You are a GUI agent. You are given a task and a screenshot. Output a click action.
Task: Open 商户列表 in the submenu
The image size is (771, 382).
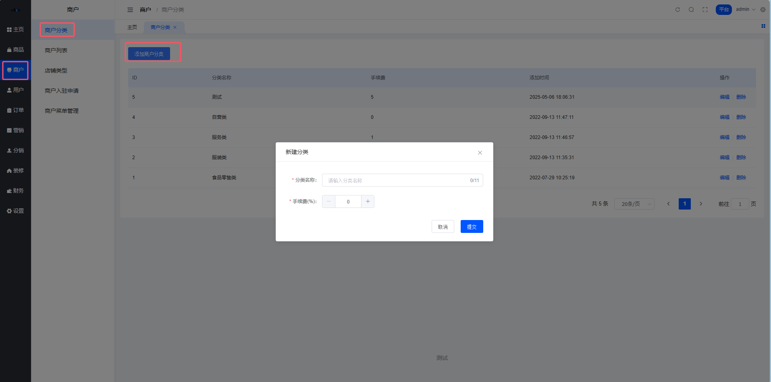56,50
